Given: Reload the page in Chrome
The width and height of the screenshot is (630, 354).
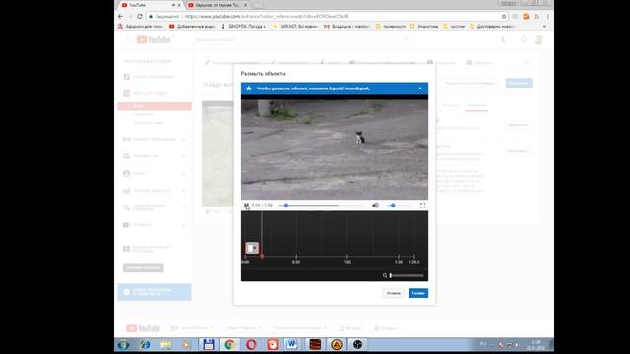Looking at the screenshot, I should pos(140,16).
